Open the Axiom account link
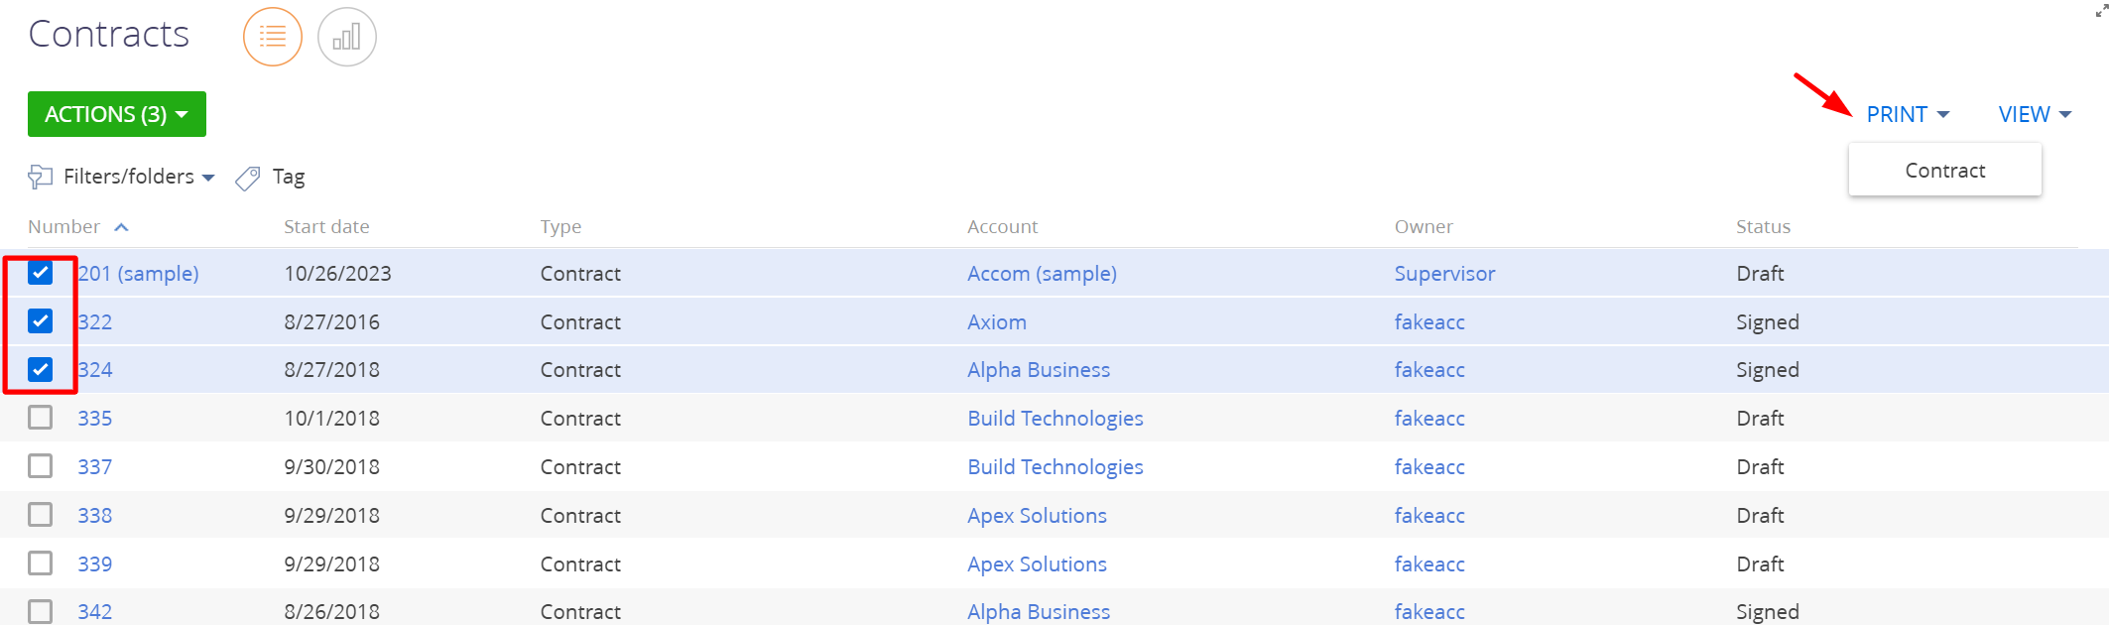Image resolution: width=2109 pixels, height=625 pixels. click(997, 321)
